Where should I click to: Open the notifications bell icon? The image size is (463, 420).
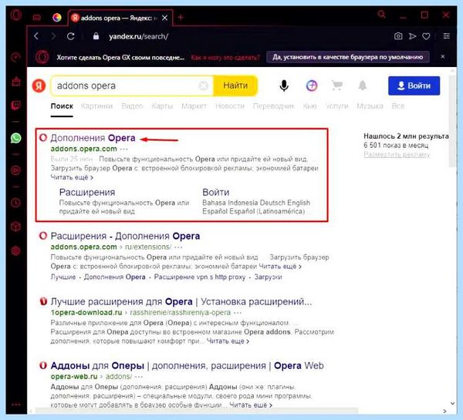click(363, 86)
